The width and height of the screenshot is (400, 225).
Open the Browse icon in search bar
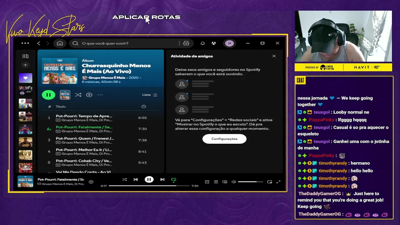coord(186,43)
